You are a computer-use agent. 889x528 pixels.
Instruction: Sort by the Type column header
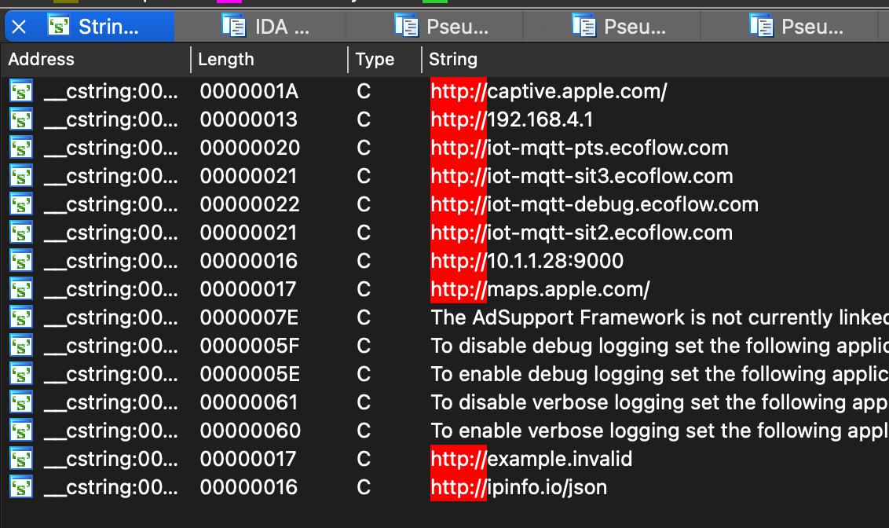tap(375, 59)
